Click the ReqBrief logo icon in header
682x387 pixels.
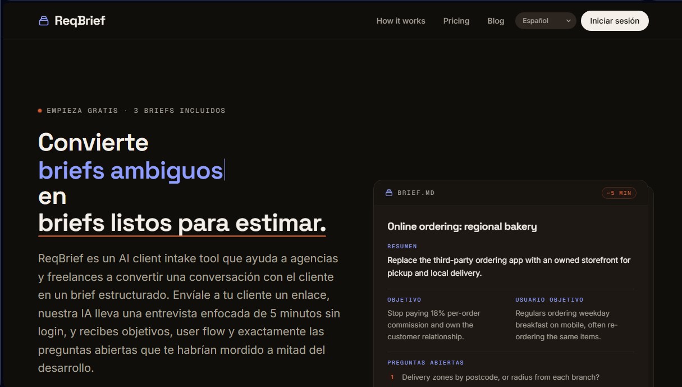(44, 21)
